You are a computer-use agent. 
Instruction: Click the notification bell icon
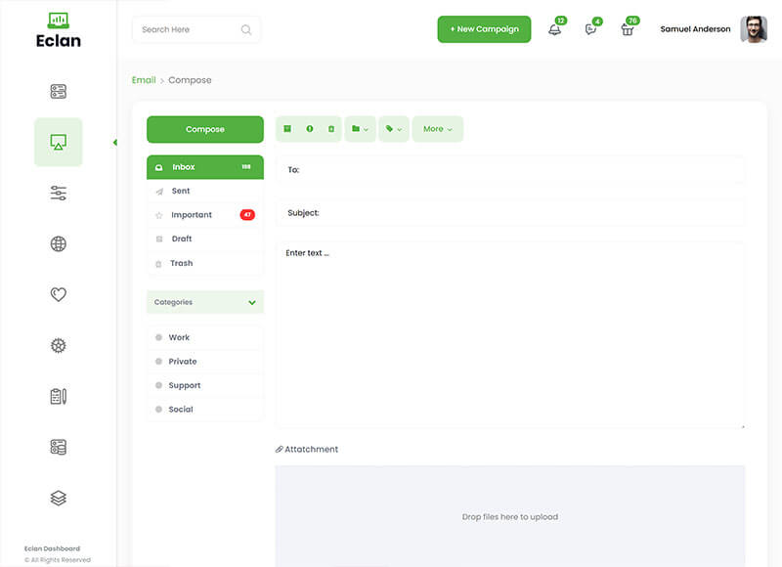[554, 29]
